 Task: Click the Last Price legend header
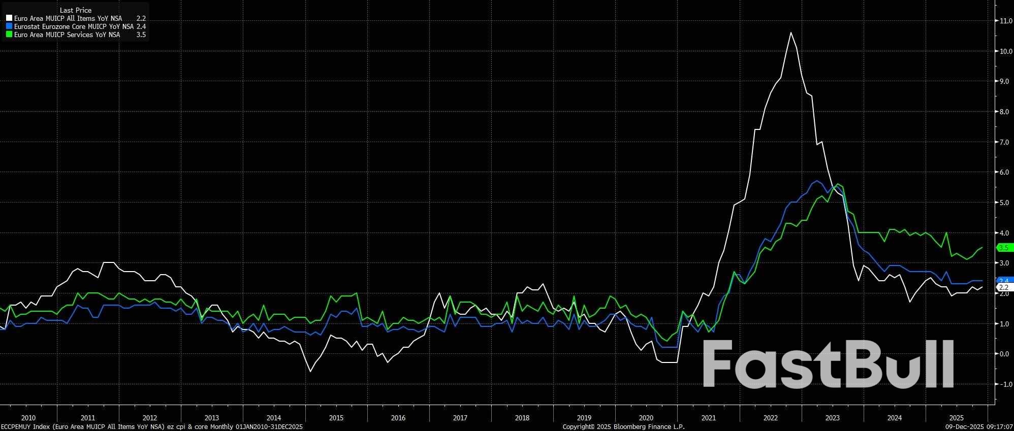coord(75,10)
